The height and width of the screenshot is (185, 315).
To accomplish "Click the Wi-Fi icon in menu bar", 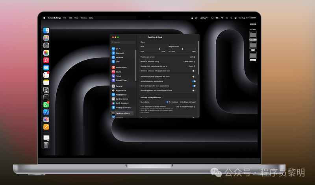I will (222, 18).
